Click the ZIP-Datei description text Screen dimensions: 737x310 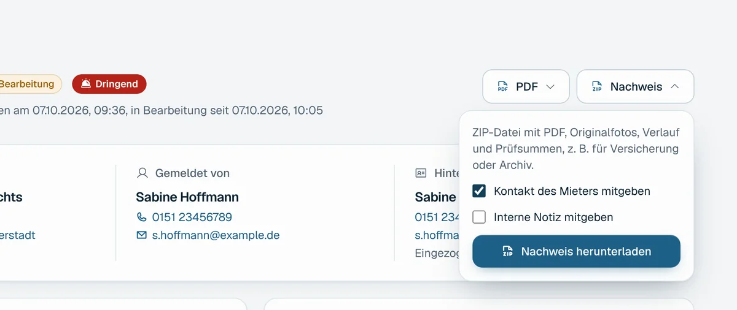pos(576,149)
